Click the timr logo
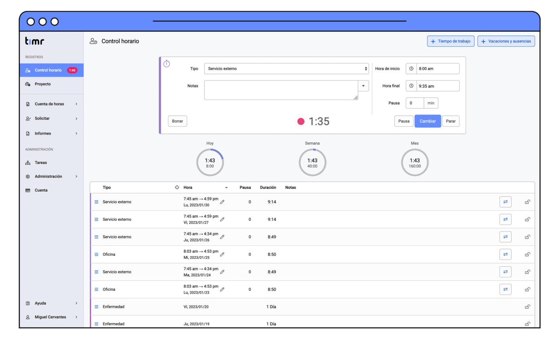This screenshot has width=554, height=360. pos(35,41)
